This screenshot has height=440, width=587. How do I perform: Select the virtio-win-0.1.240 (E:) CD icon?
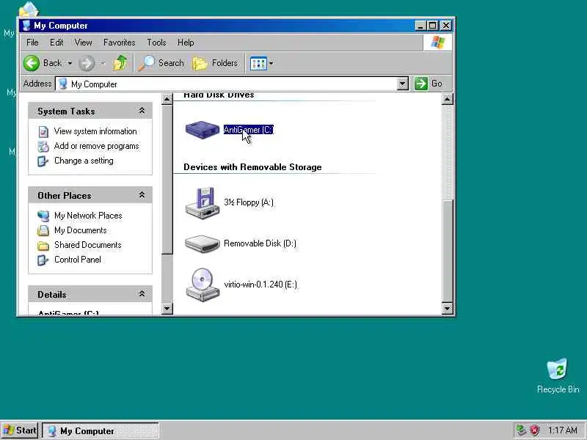203,285
